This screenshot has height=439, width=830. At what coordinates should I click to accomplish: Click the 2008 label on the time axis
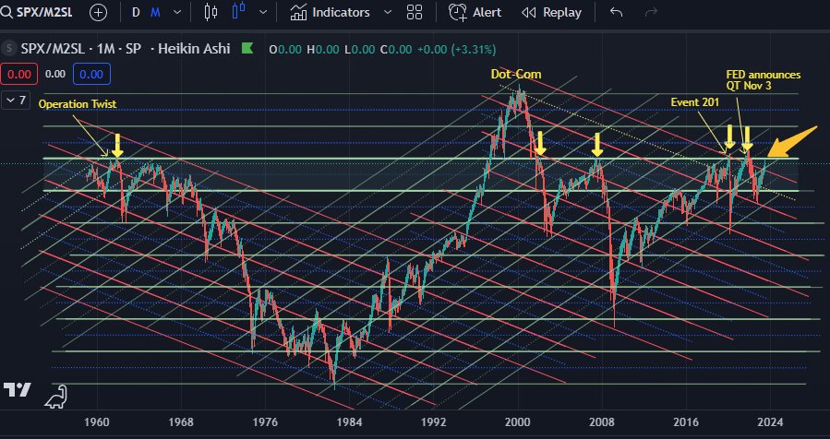[602, 421]
